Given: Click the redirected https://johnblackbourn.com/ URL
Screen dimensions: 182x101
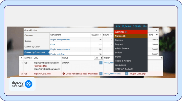Looking at the screenshot, I should pos(47,69).
